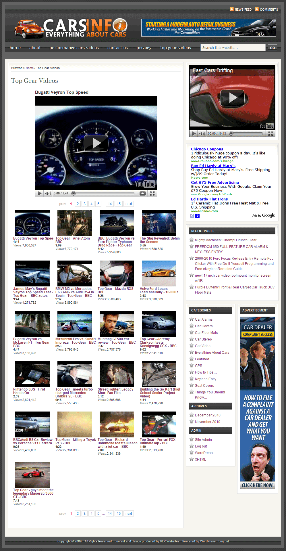The width and height of the screenshot is (286, 551).
Task: Open the main video fullscreen icon
Action: coord(152,193)
